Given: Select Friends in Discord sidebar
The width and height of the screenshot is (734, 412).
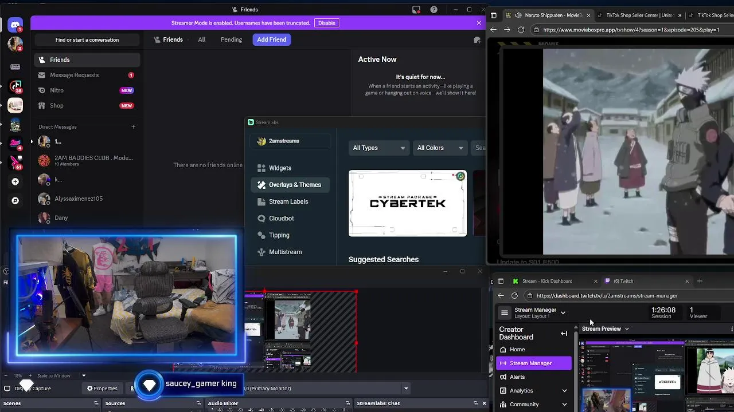Looking at the screenshot, I should coord(87,60).
